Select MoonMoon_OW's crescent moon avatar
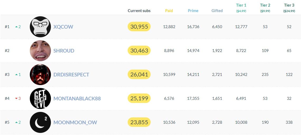This screenshot has width=301, height=135. click(40, 122)
